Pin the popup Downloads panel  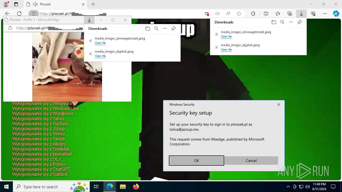point(173,29)
